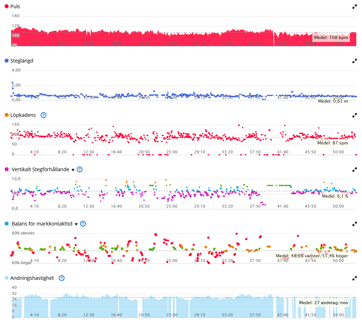Click 41:40 time mark on Löpkadens chart
362x322 pixels.
tap(283, 152)
